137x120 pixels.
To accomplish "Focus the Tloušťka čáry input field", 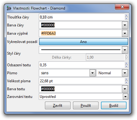I will pos(82,17).
